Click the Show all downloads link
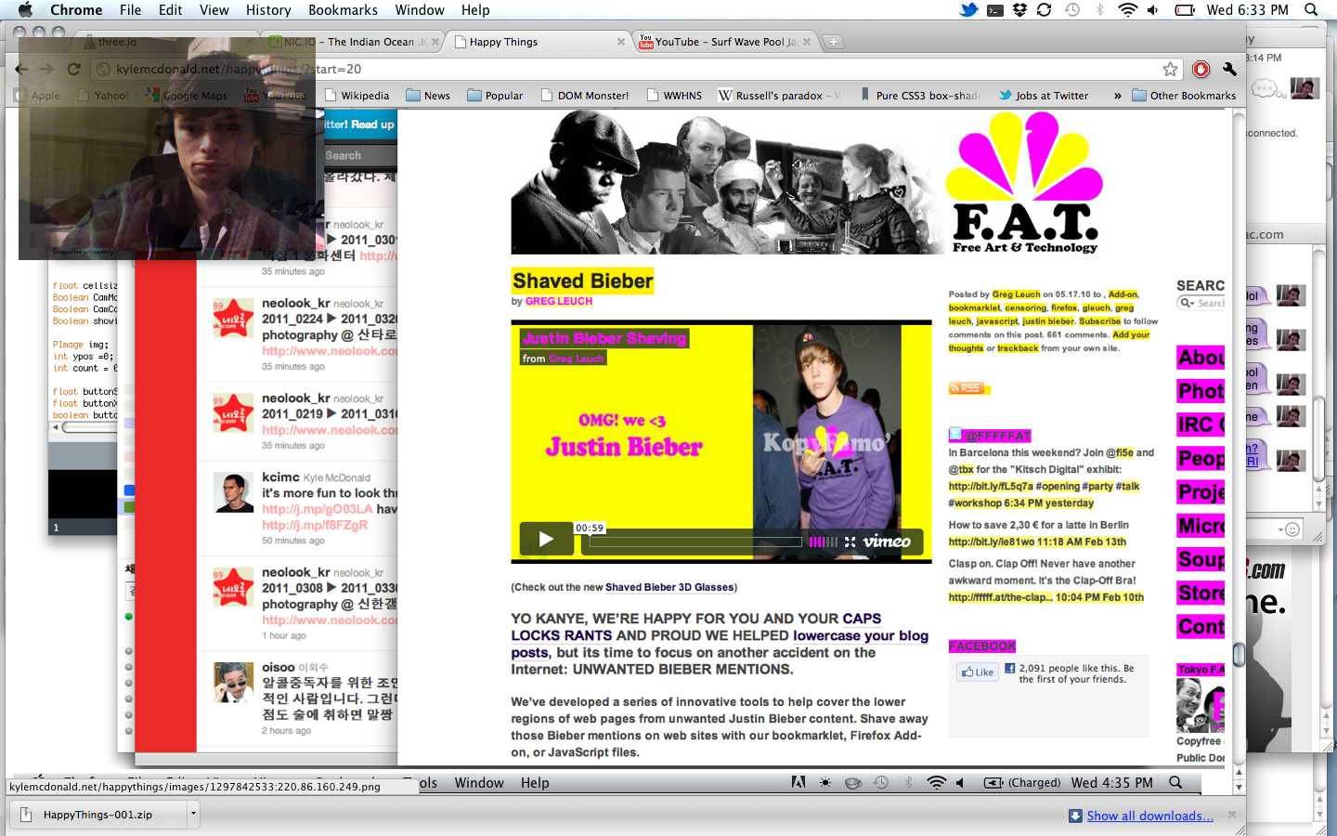Image resolution: width=1337 pixels, height=836 pixels. pyautogui.click(x=1149, y=816)
